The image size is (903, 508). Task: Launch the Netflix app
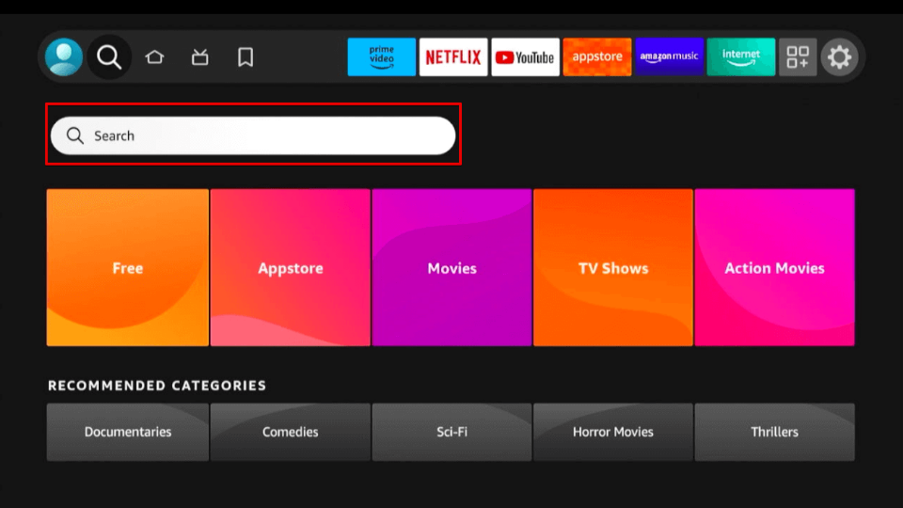tap(453, 57)
